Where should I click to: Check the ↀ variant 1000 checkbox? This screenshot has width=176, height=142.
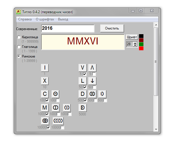click(x=58, y=114)
